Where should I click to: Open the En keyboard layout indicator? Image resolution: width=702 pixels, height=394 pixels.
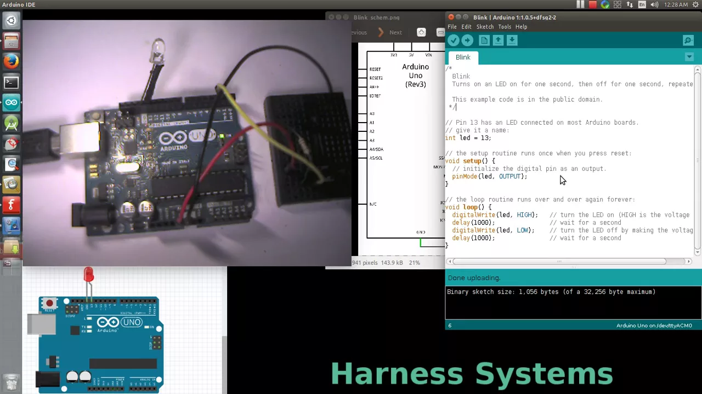(642, 4)
